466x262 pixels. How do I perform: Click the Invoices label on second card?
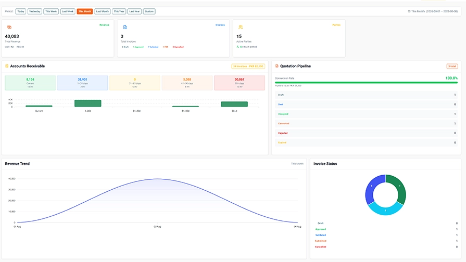pyautogui.click(x=220, y=25)
